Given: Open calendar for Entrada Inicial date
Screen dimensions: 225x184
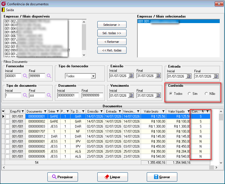Looking at the screenshot, I should point(188,76).
